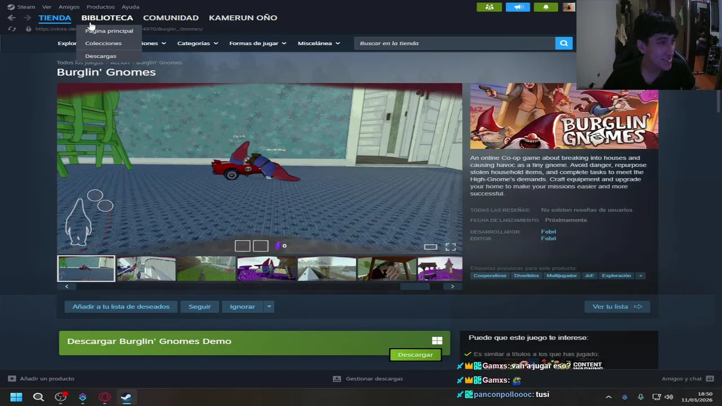Switch to the BIBLIOTECA tab
Image resolution: width=722 pixels, height=406 pixels.
coord(107,17)
